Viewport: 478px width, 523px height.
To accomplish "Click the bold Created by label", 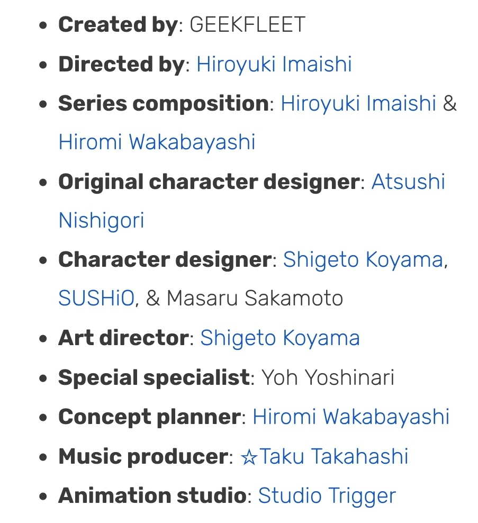I will coord(119,25).
